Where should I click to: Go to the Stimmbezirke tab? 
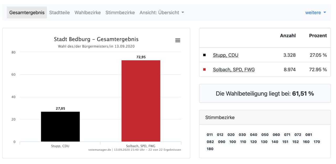point(120,13)
